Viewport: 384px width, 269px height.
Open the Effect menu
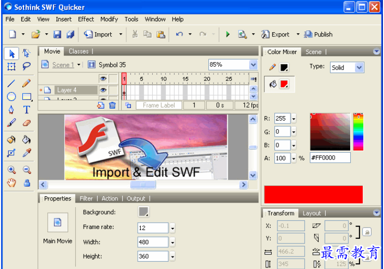pyautogui.click(x=86, y=19)
